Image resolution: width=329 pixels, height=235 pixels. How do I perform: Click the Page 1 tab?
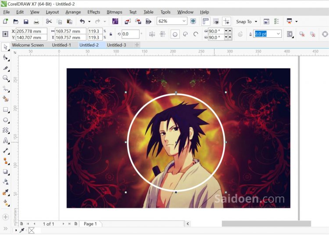click(90, 224)
